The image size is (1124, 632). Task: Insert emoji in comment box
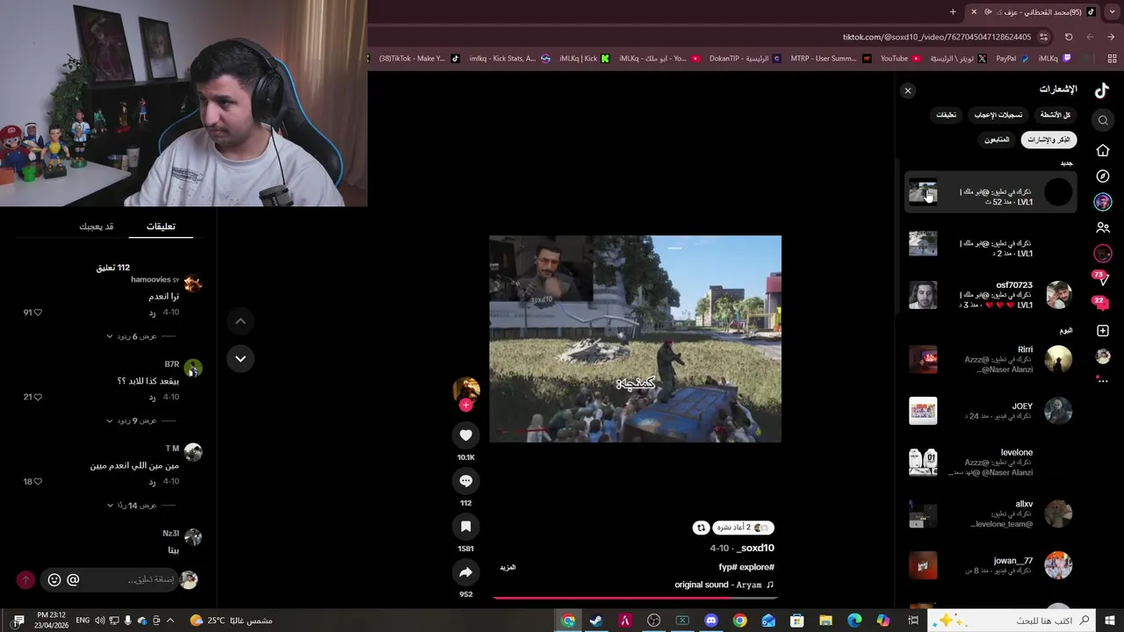pos(54,579)
